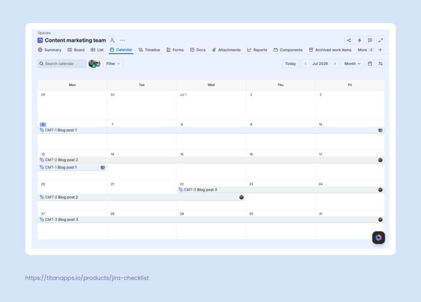Viewport: 421px width, 302px height.
Task: Open CMT-2 Blog post 2 on July 13
Action: pos(211,160)
